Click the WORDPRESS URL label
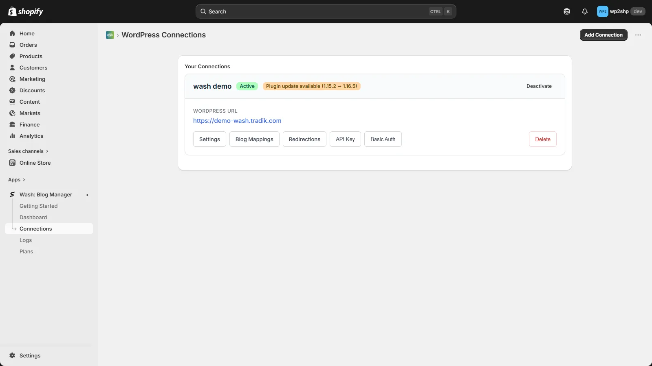This screenshot has height=366, width=652. (215, 111)
